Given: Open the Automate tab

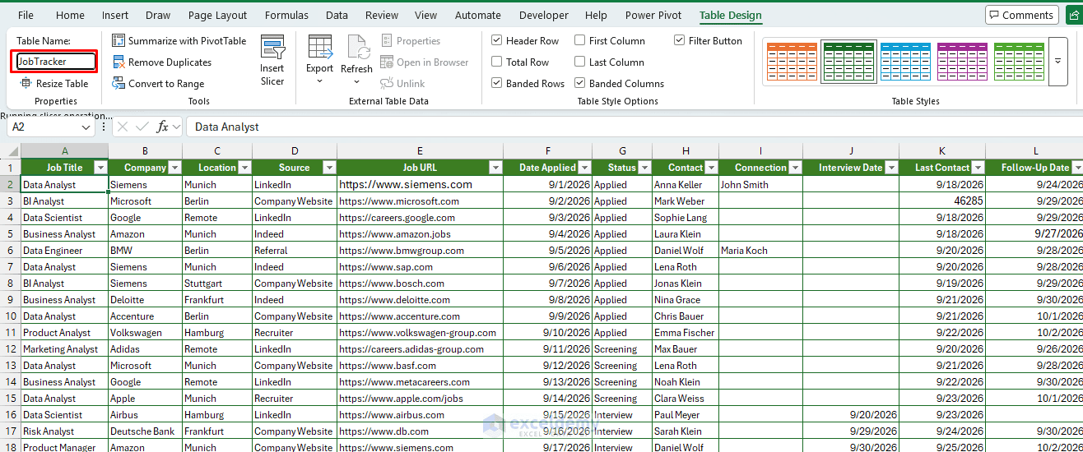Looking at the screenshot, I should click(477, 15).
